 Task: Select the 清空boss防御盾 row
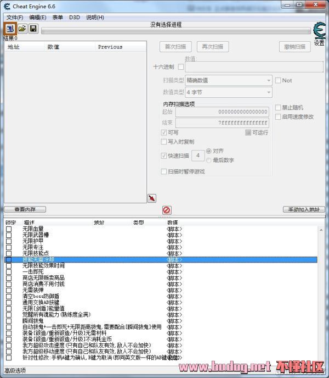pyautogui.click(x=161, y=296)
